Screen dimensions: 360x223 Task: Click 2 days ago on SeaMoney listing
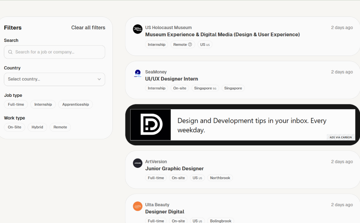[342, 72]
